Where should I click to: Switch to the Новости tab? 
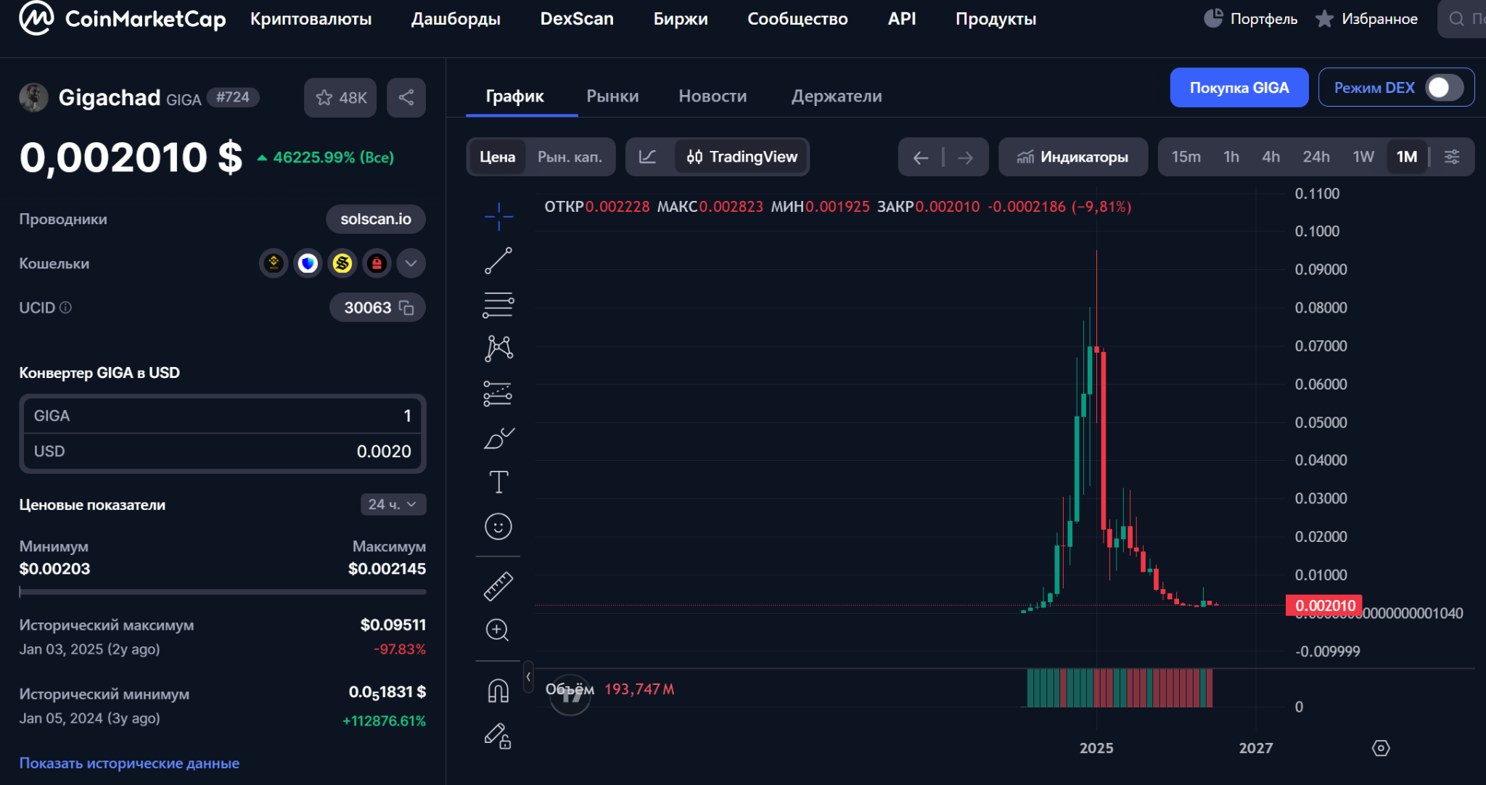tap(713, 96)
